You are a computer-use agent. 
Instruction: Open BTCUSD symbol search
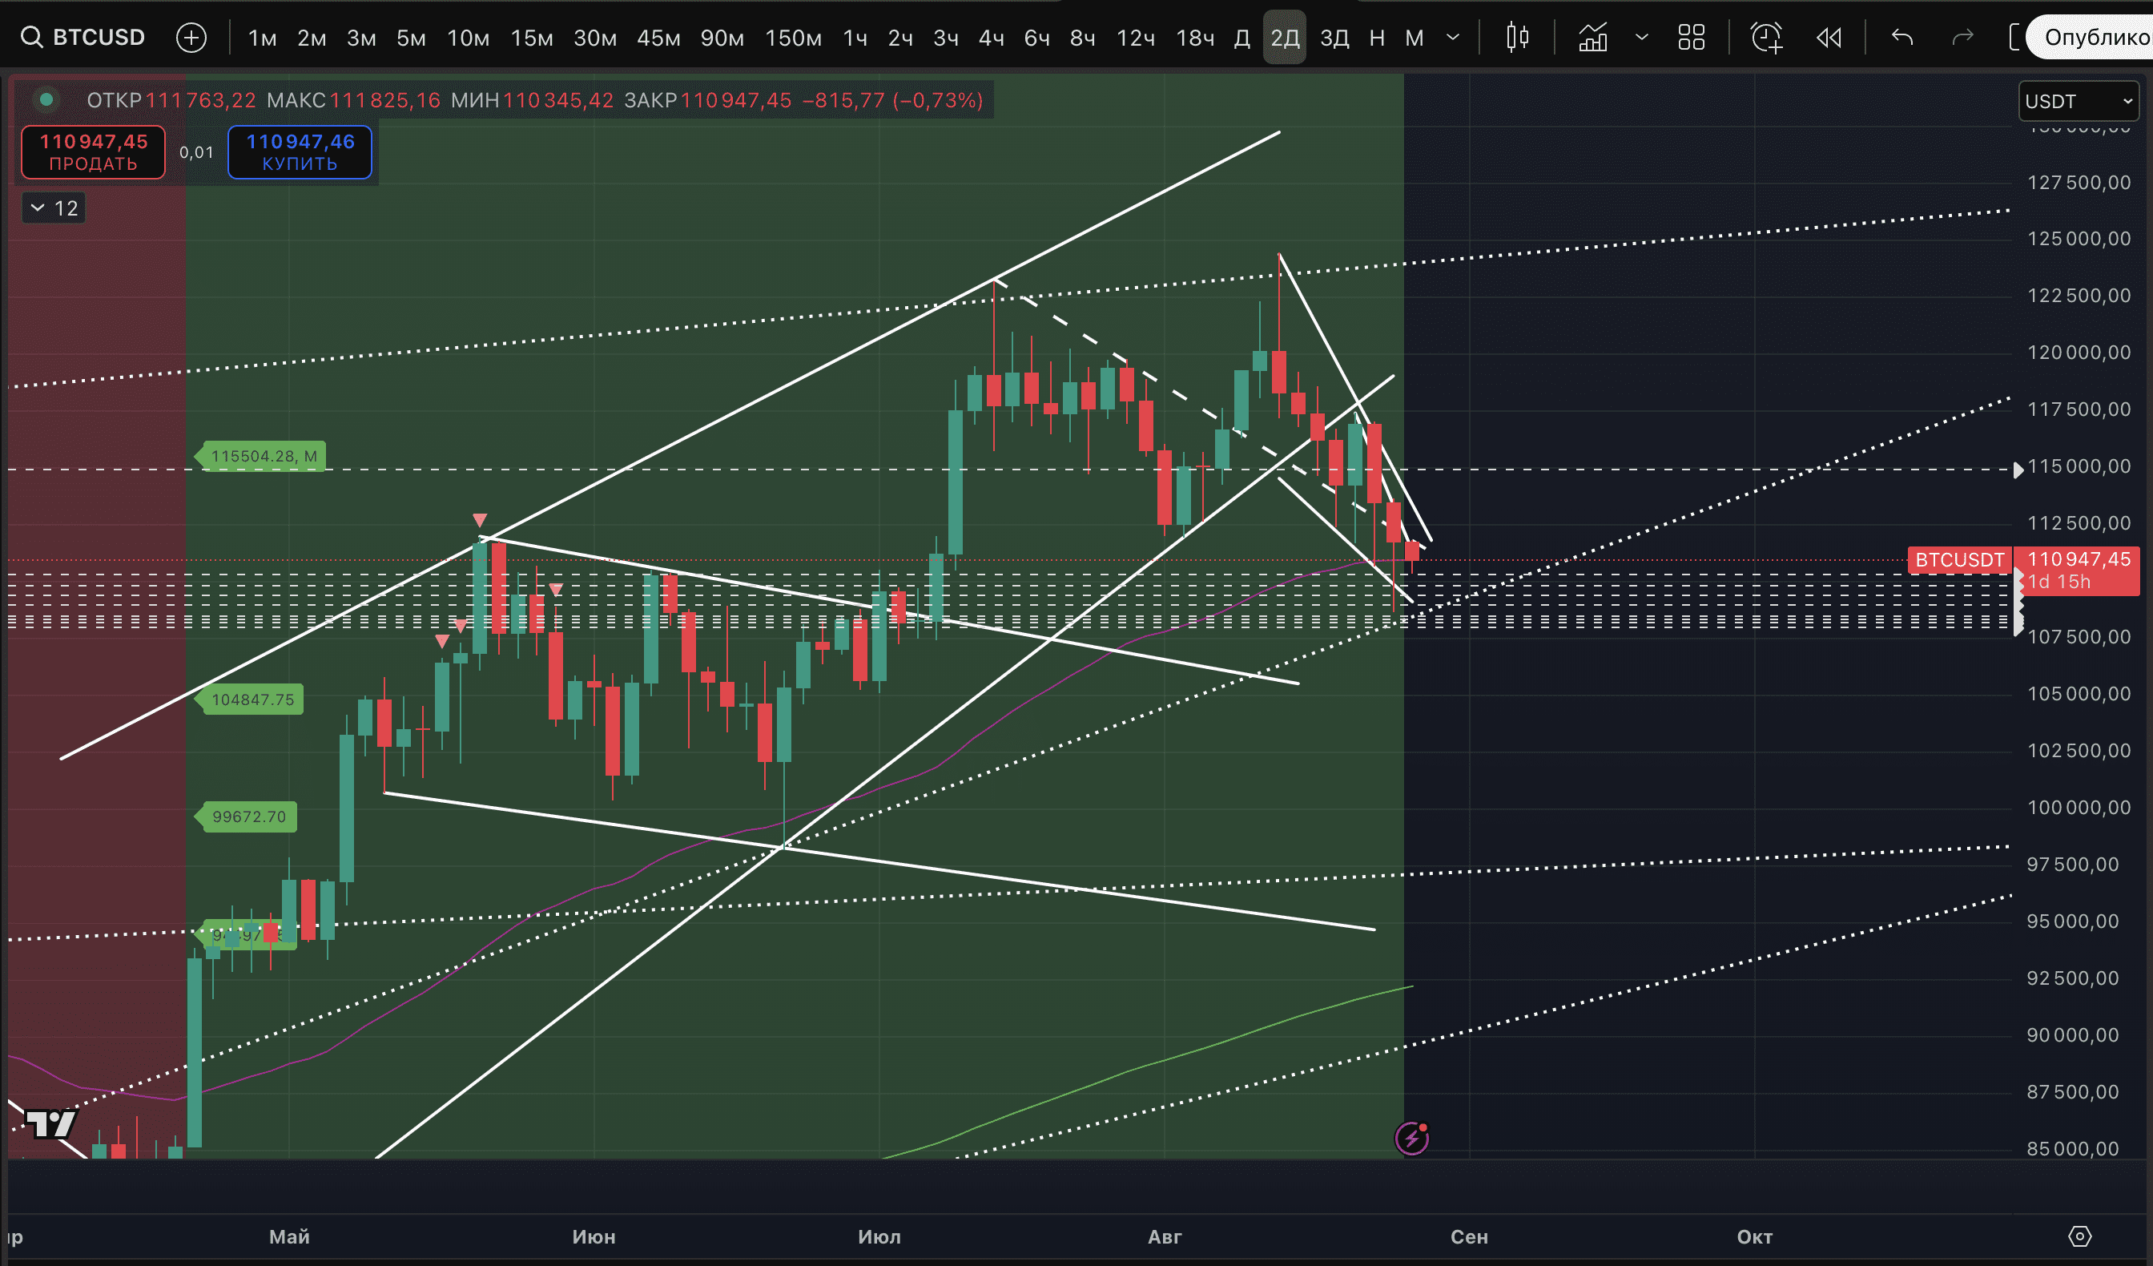pyautogui.click(x=82, y=38)
